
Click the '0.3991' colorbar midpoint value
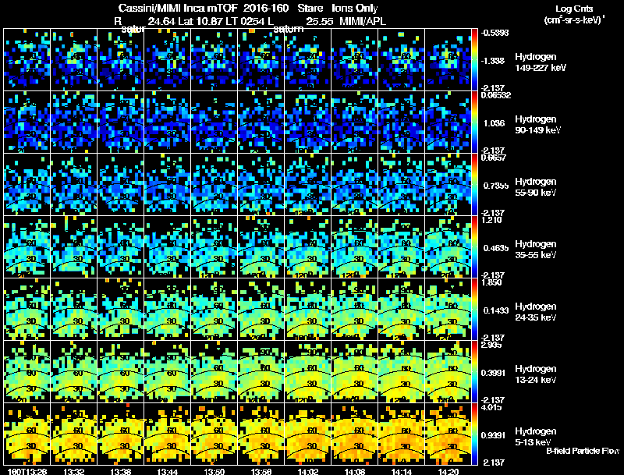pyautogui.click(x=494, y=373)
